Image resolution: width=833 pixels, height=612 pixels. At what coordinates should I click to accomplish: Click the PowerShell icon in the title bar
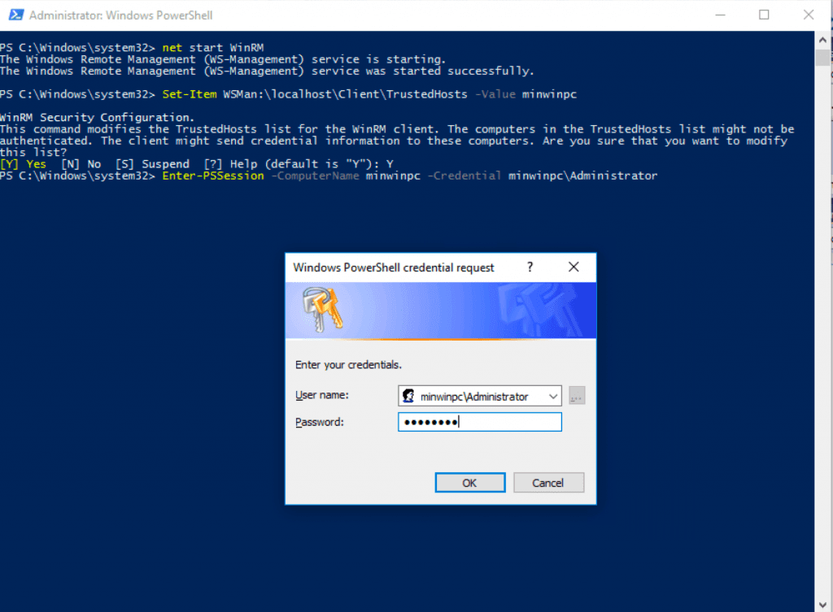[16, 15]
